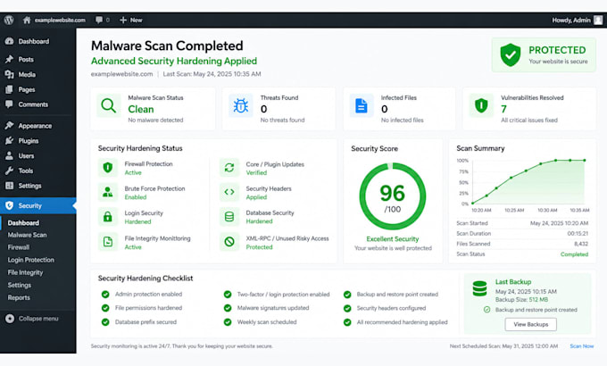Click the WordPress logo in admin bar
The image size is (607, 366).
pyautogui.click(x=9, y=21)
